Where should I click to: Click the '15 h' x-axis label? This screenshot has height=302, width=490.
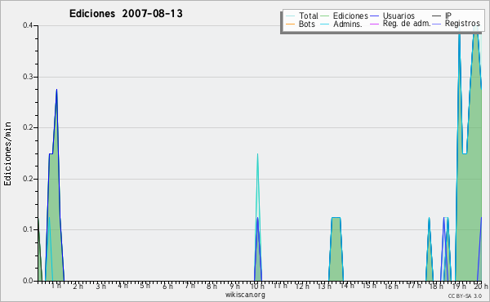coord(369,286)
